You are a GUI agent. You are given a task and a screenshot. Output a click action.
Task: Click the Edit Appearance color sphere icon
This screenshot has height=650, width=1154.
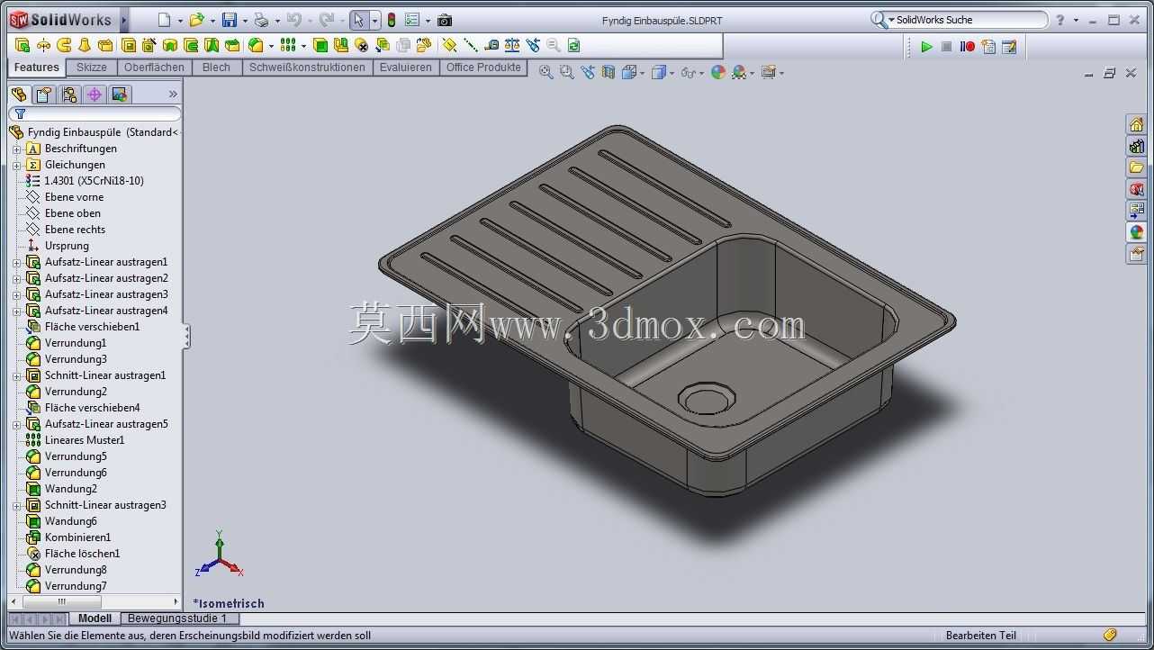pos(718,72)
